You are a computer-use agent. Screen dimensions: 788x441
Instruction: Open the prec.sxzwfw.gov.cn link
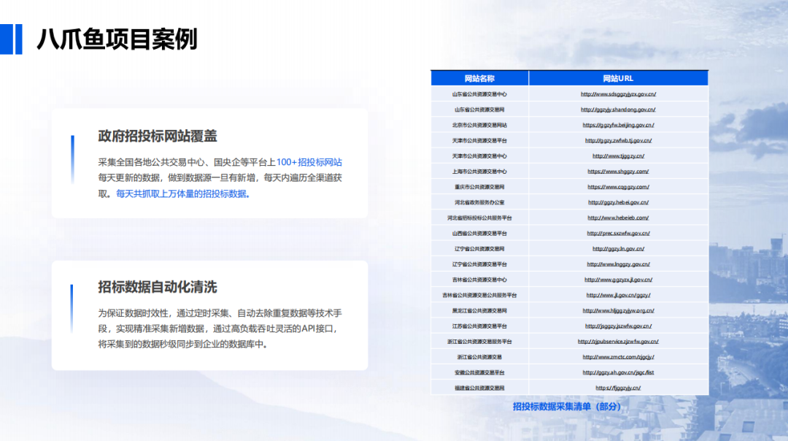pyautogui.click(x=618, y=234)
